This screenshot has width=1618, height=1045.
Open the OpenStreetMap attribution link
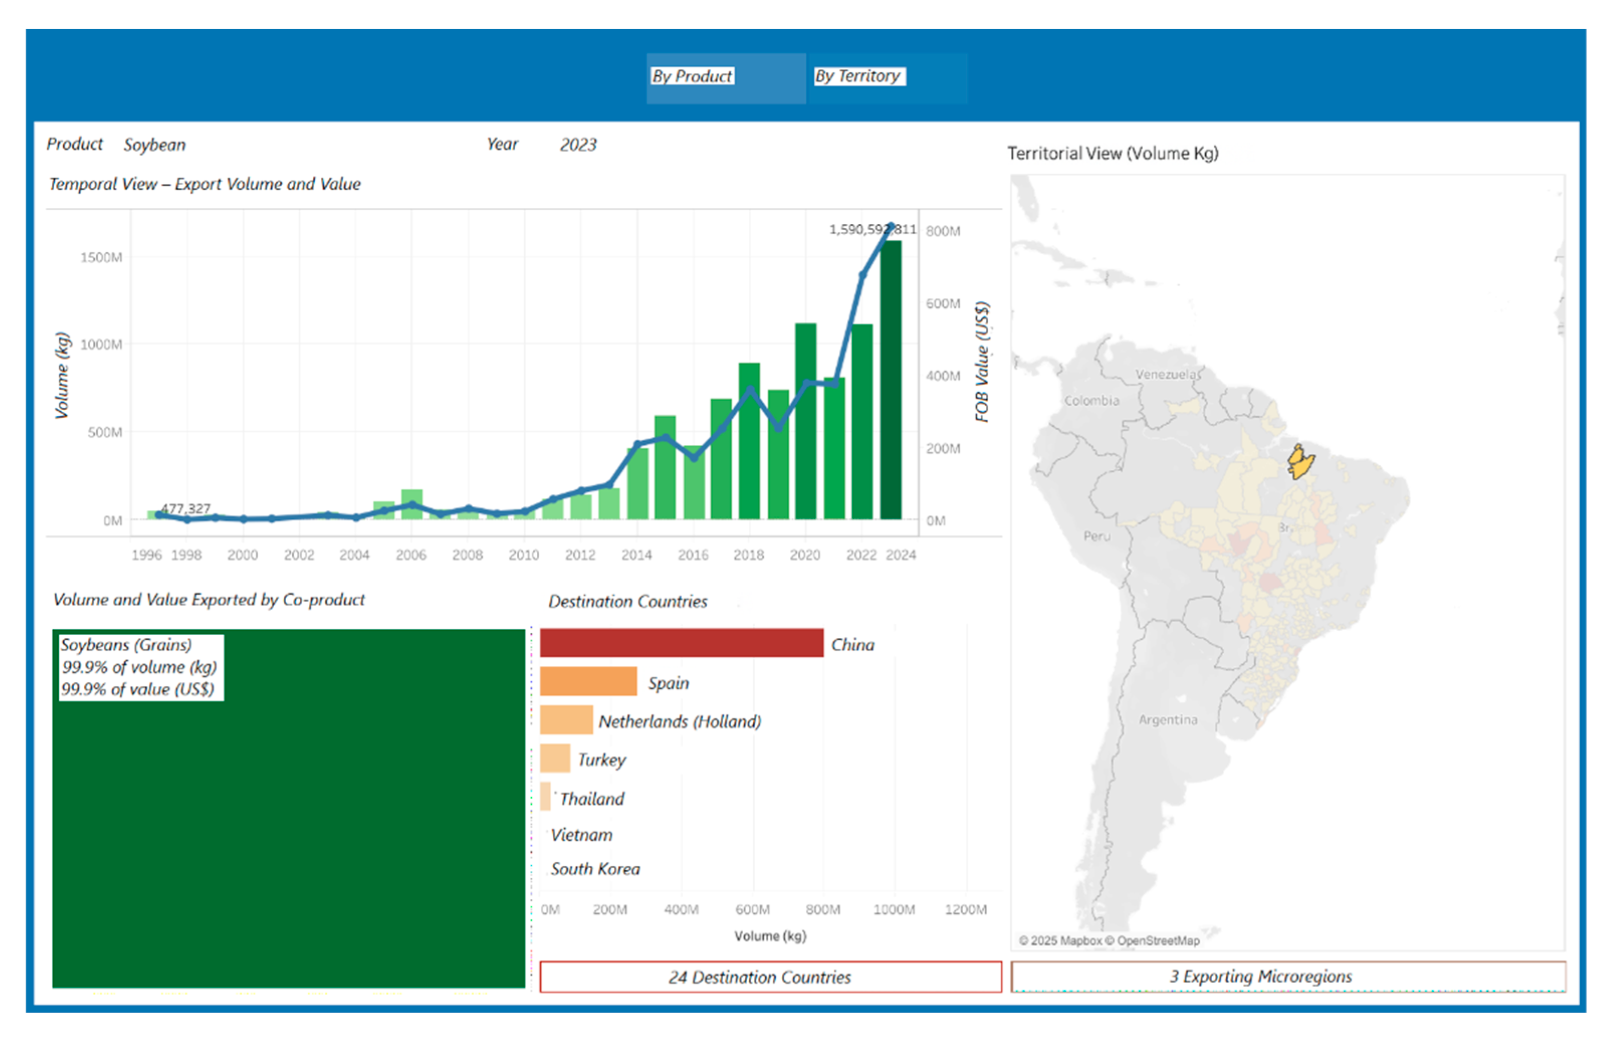(1158, 941)
